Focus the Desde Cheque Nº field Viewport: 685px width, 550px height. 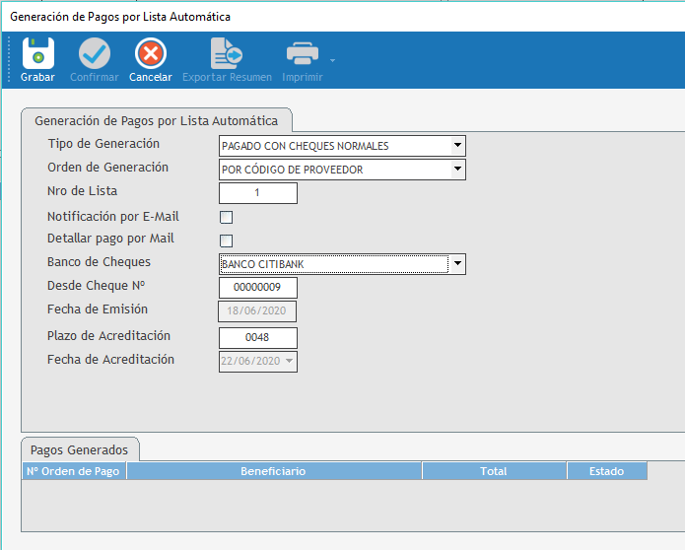(257, 288)
